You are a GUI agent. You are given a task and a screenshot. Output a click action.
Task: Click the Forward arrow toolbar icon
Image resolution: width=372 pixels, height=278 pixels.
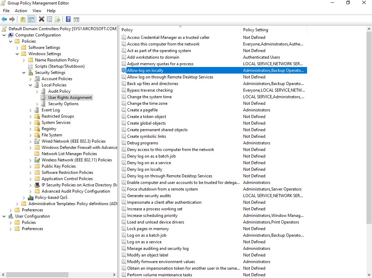[12, 19]
